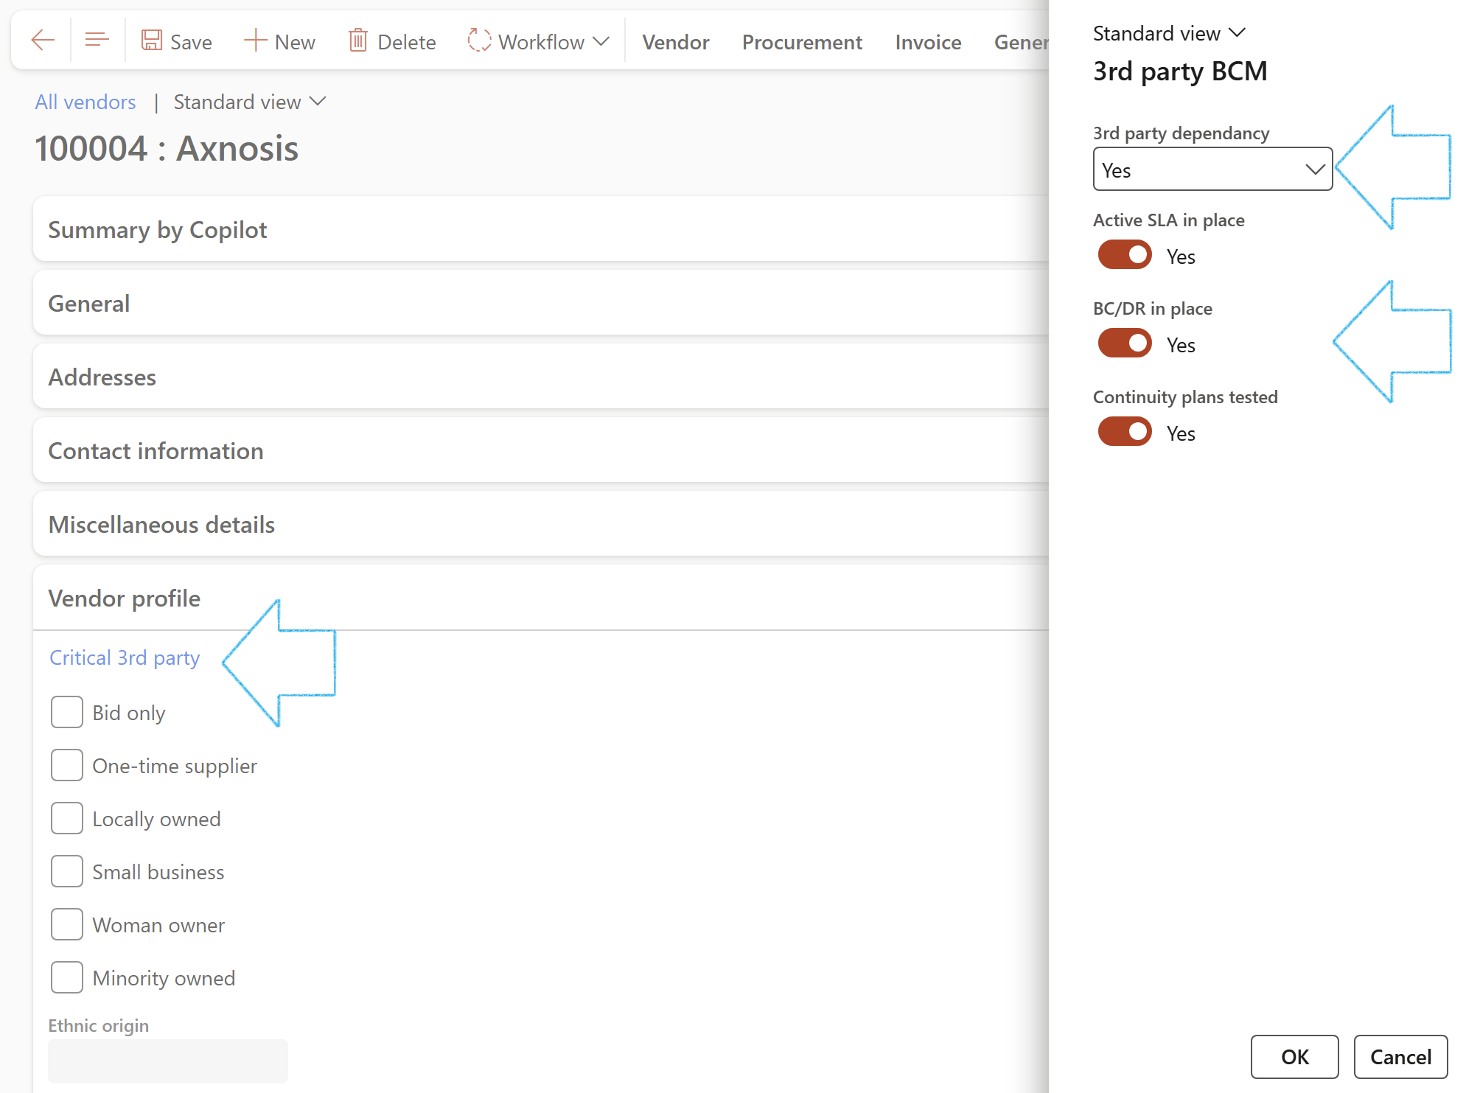The width and height of the screenshot is (1466, 1093).
Task: Open 3rd party dependancy dropdown
Action: 1212,170
